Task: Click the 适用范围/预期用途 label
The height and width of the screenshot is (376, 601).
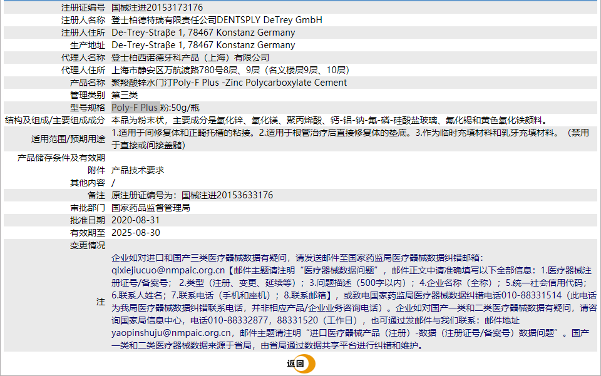Action: point(68,139)
